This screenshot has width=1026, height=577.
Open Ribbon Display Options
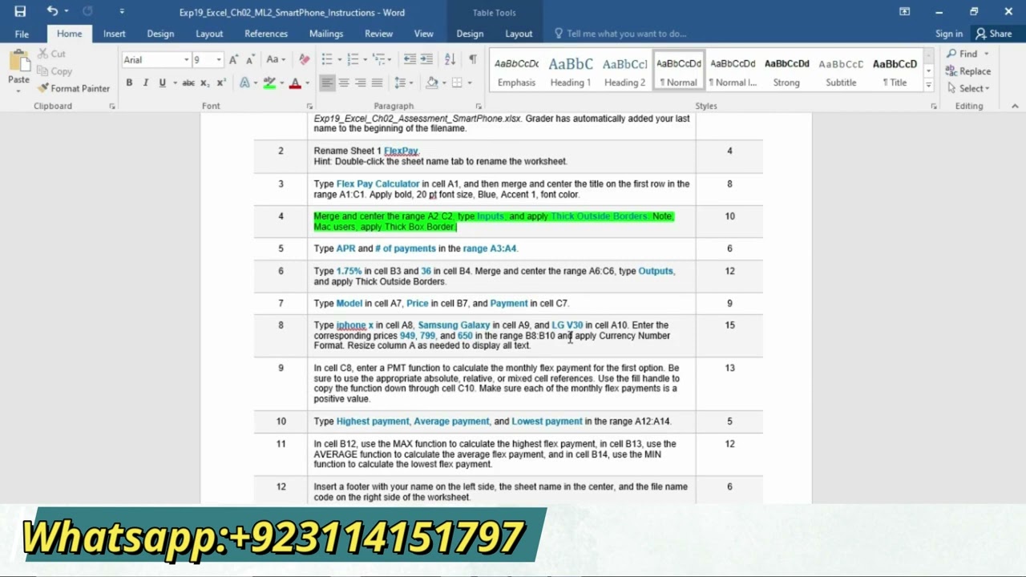[904, 11]
